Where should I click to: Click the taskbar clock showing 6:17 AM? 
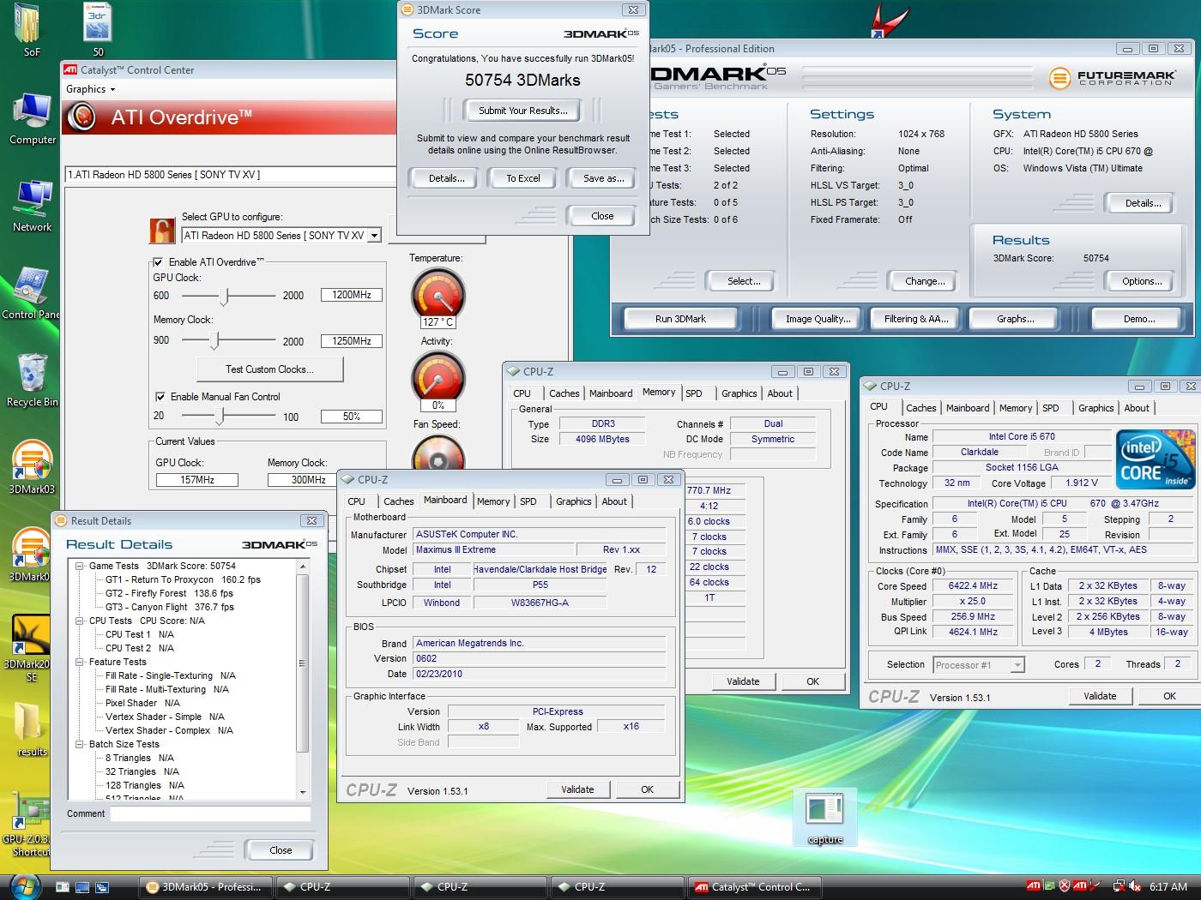pos(1168,887)
